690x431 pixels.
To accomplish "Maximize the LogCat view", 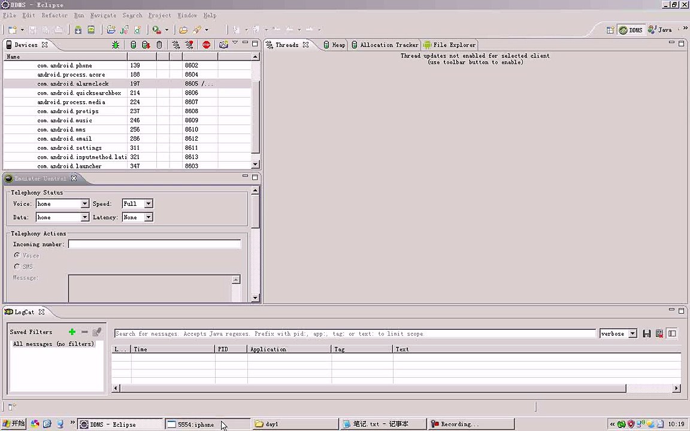I will tap(681, 311).
